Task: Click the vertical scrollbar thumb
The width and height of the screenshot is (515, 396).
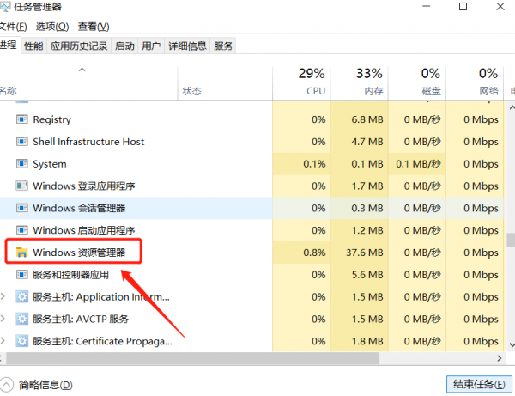Action: [511, 240]
